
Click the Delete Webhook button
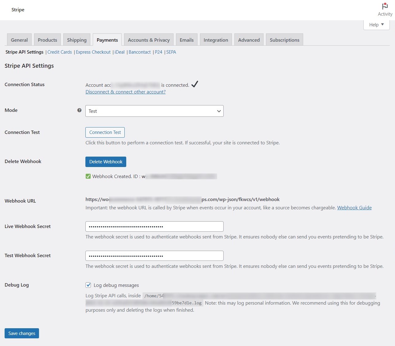pos(106,162)
